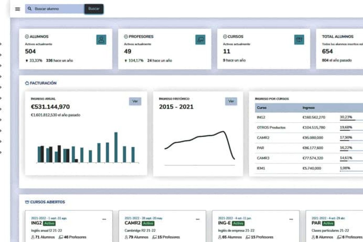Click the Ingreso column header
Screen dimensions: 363x242
coord(309,108)
